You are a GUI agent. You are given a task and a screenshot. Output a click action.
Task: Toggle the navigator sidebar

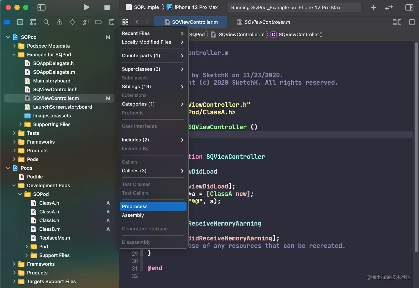41,7
